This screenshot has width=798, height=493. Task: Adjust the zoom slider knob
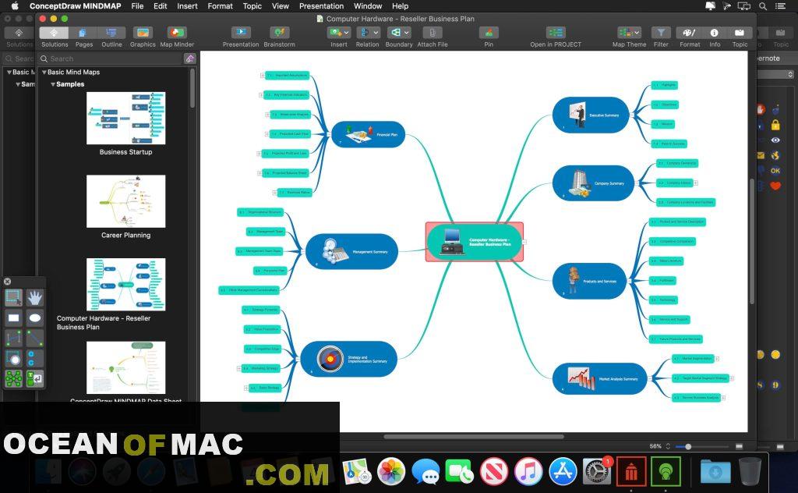click(x=688, y=447)
